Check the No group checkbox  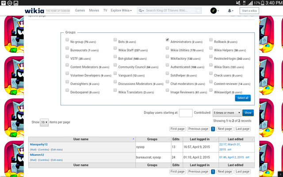[x=67, y=39]
